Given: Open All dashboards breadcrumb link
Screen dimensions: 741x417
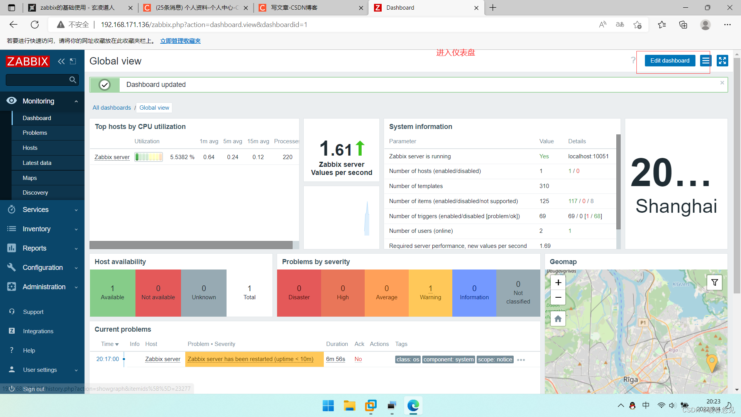Looking at the screenshot, I should coord(112,108).
